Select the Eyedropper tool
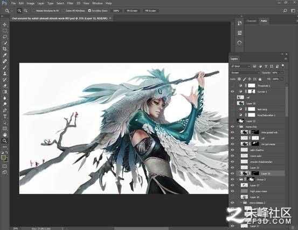298x230 pixels. (x=5, y=55)
